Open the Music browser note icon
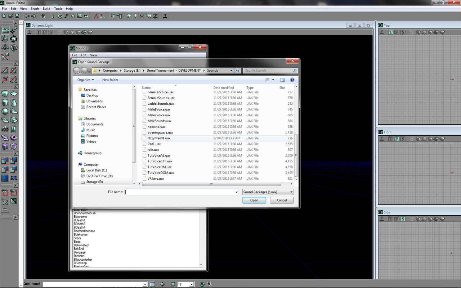 pyautogui.click(x=66, y=16)
